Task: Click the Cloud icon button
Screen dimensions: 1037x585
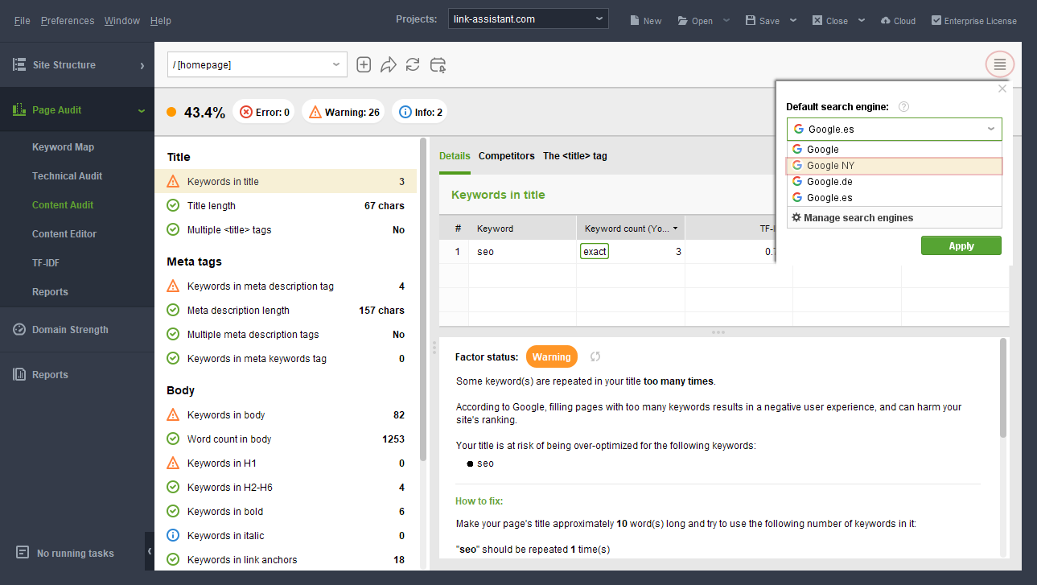Action: [886, 20]
